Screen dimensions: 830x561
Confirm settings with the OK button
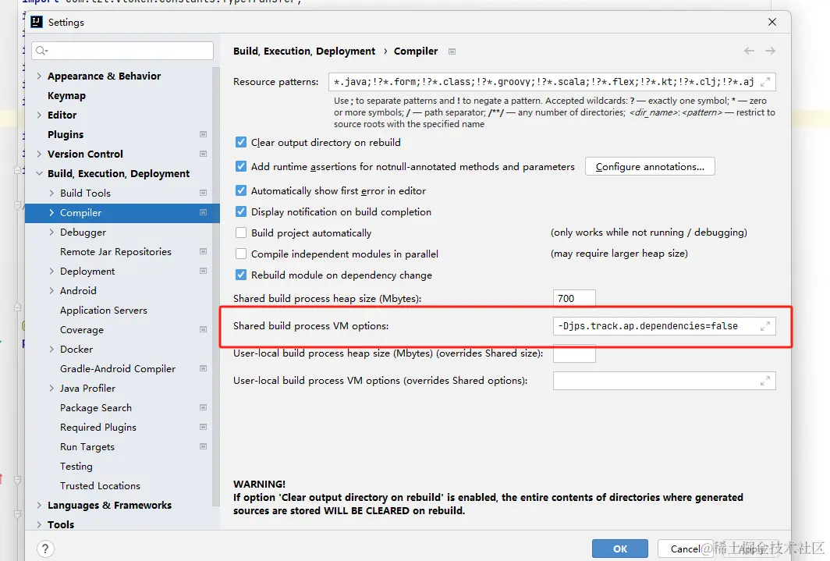pyautogui.click(x=620, y=549)
